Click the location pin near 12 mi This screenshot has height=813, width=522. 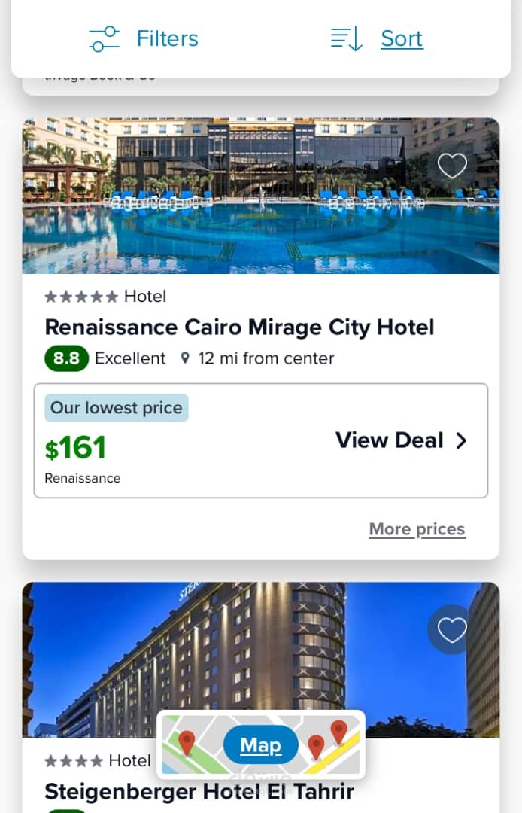[x=185, y=358]
